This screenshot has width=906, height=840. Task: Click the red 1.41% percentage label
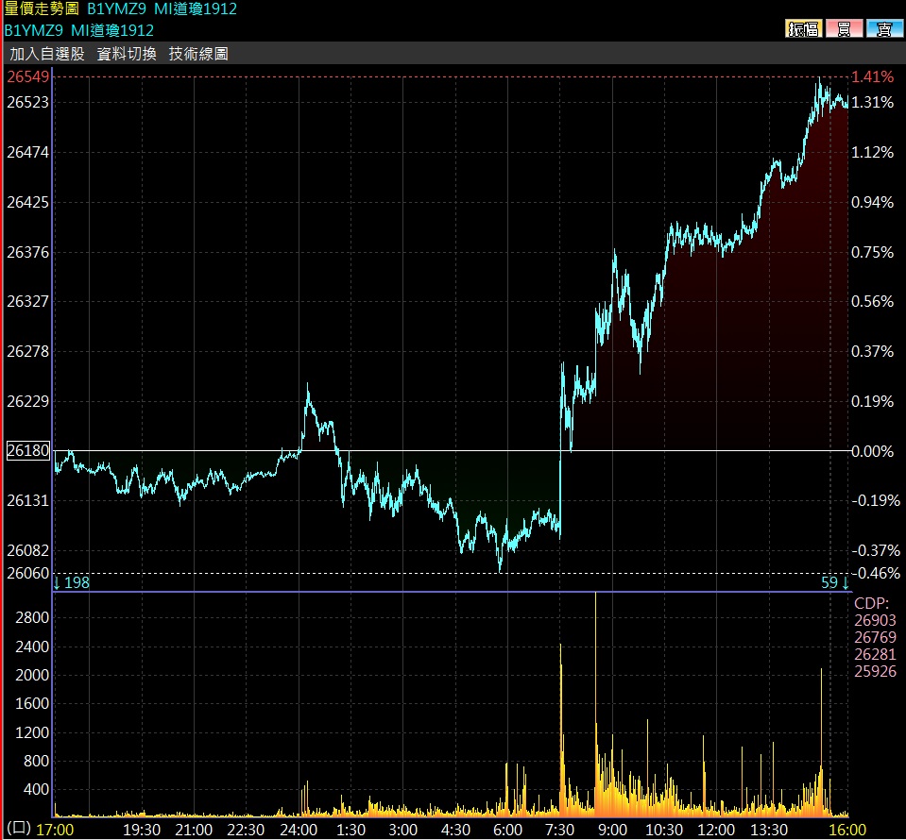(x=873, y=76)
